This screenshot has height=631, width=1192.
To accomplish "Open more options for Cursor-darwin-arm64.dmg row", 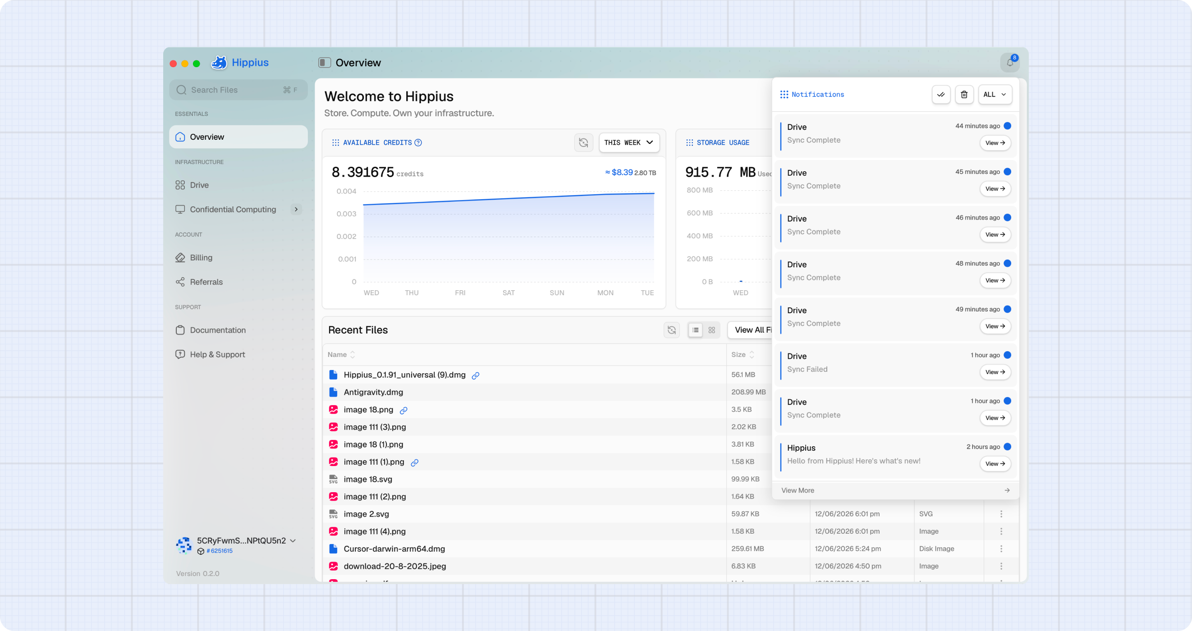I will tap(1001, 549).
